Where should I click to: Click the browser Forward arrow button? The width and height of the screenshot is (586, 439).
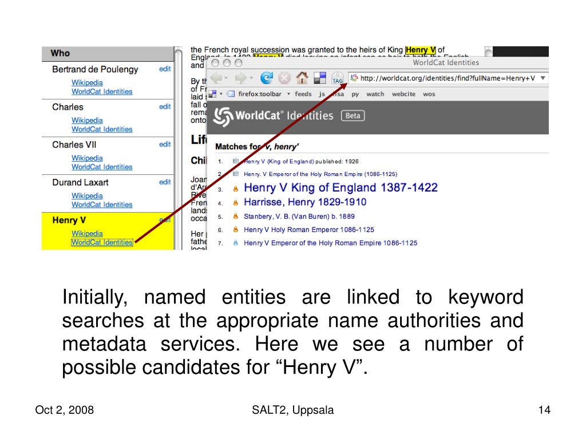241,78
